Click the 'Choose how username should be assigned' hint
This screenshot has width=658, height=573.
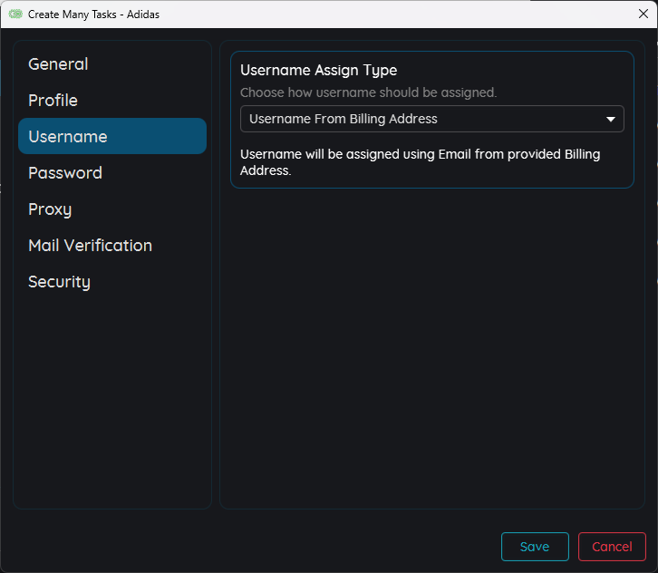[368, 92]
